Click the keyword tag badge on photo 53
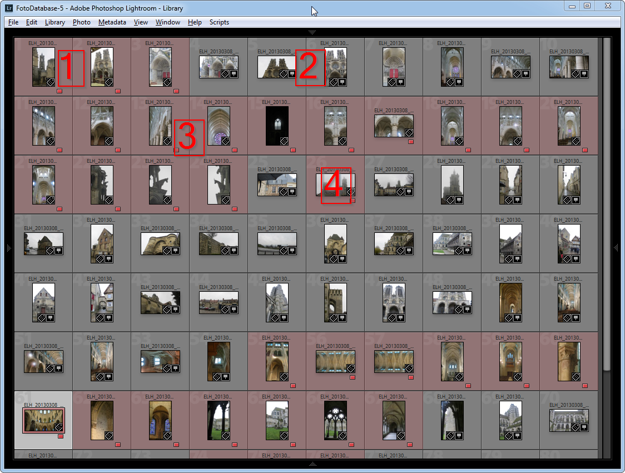 coord(167,369)
